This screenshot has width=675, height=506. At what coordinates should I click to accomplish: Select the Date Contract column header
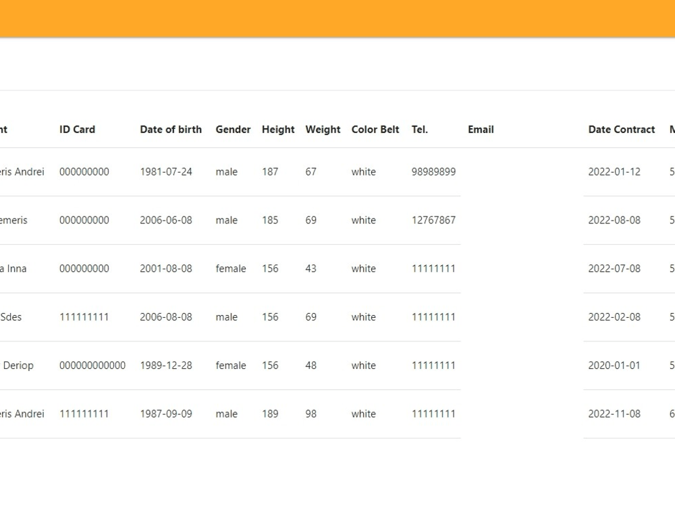pos(622,130)
